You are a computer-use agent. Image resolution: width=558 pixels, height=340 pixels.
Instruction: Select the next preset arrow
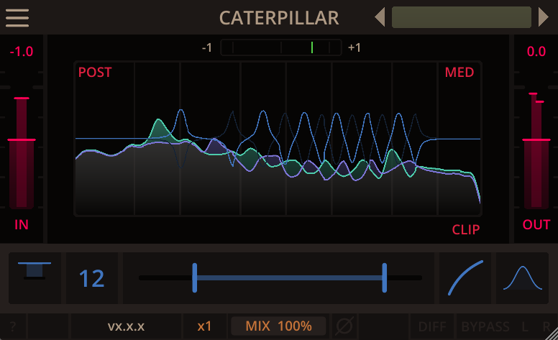click(544, 17)
